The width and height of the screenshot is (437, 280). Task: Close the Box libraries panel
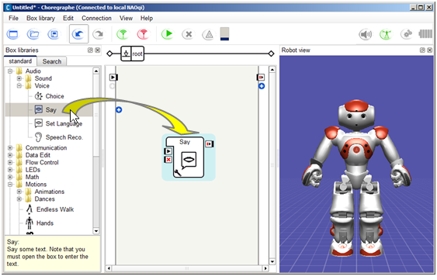pyautogui.click(x=97, y=50)
